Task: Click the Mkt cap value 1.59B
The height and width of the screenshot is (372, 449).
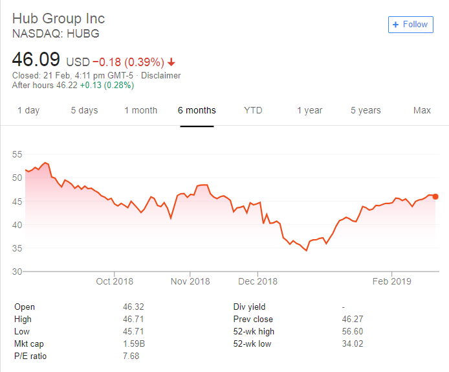Action: click(x=133, y=343)
